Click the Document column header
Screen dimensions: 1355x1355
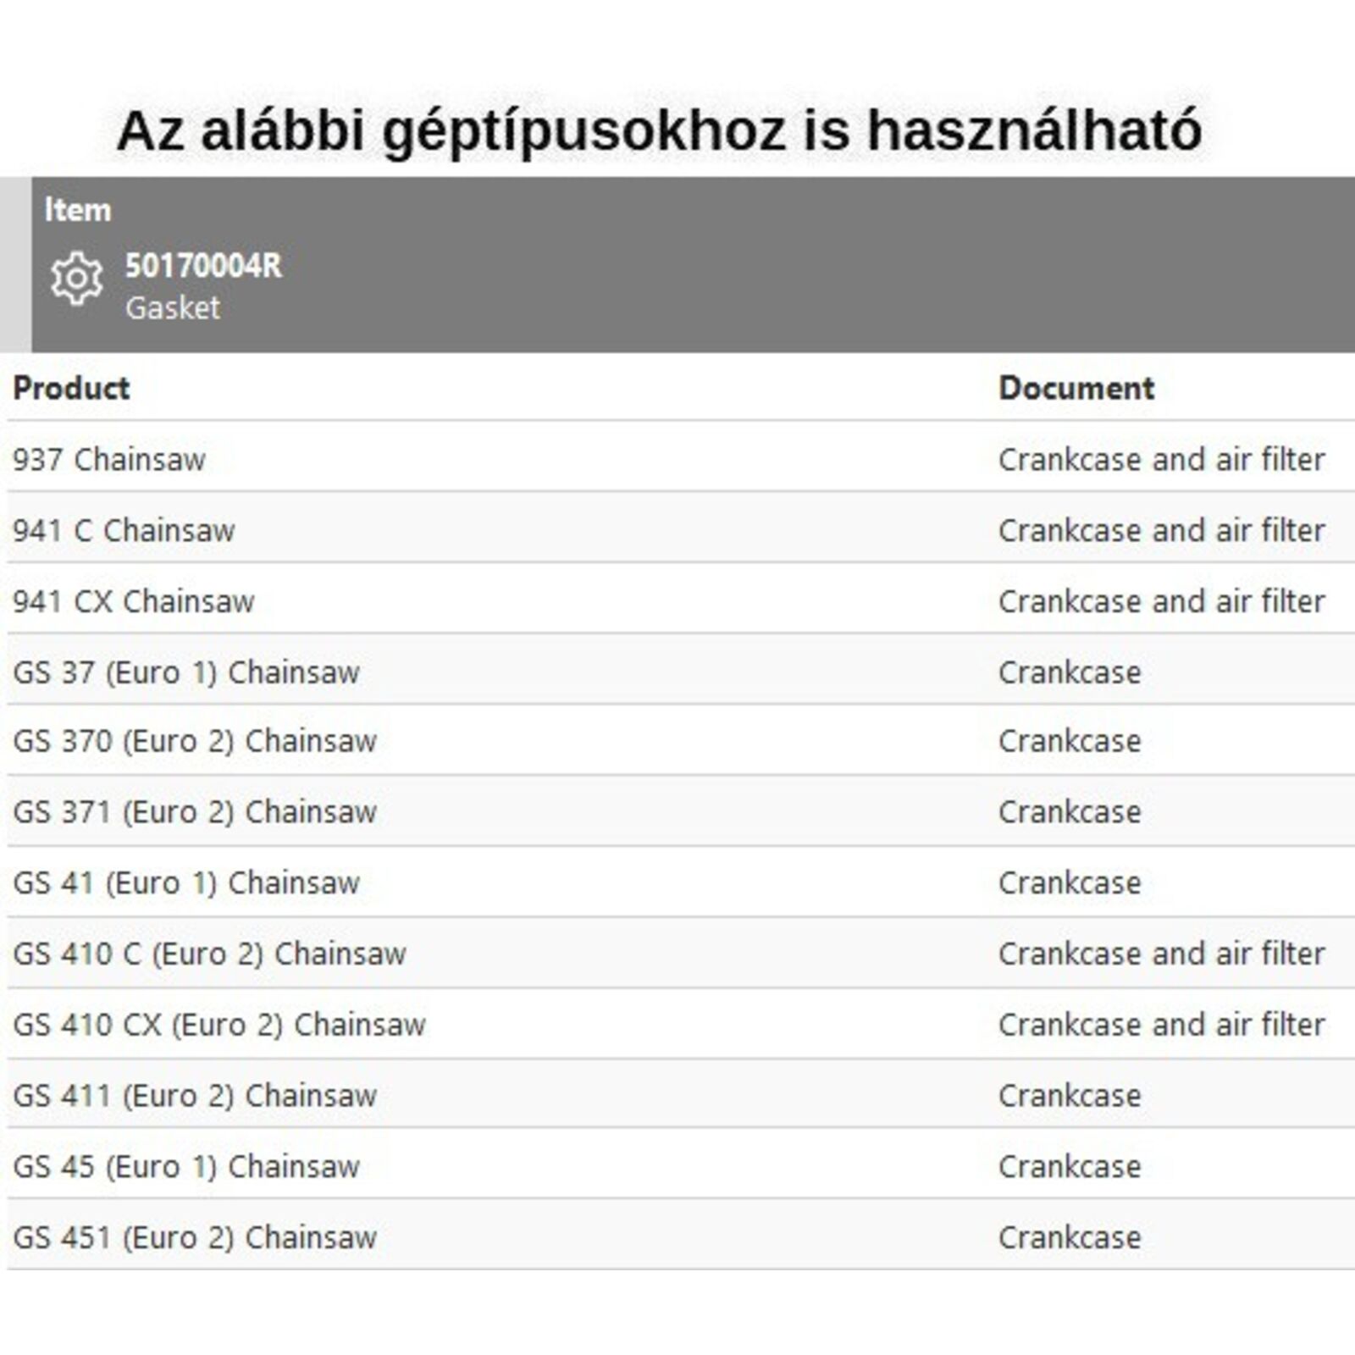tap(1076, 388)
